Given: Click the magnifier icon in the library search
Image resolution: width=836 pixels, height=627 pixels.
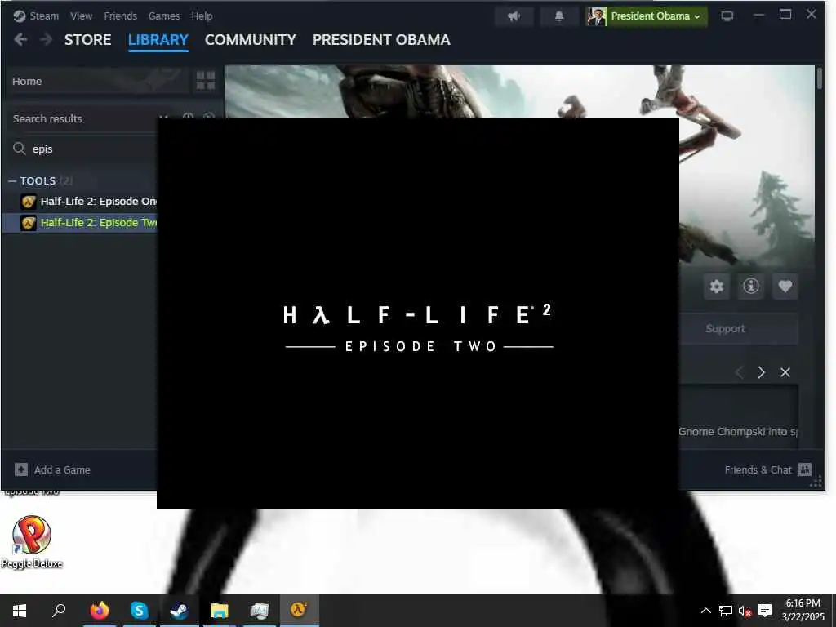Looking at the screenshot, I should 20,149.
